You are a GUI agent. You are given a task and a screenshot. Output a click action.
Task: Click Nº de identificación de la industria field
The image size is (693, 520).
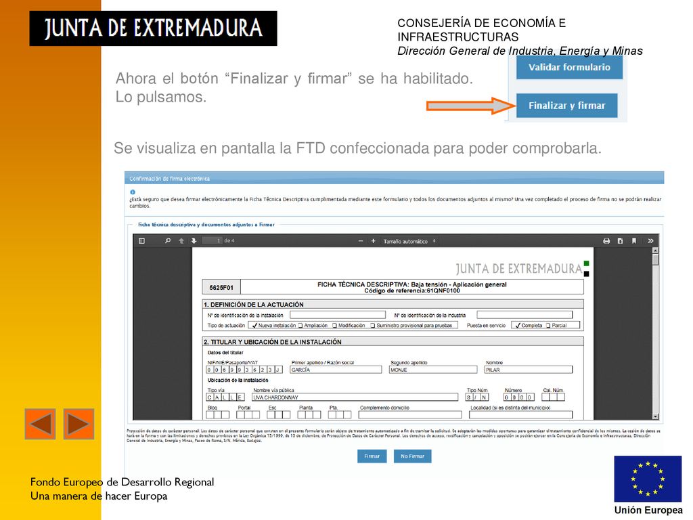click(524, 315)
